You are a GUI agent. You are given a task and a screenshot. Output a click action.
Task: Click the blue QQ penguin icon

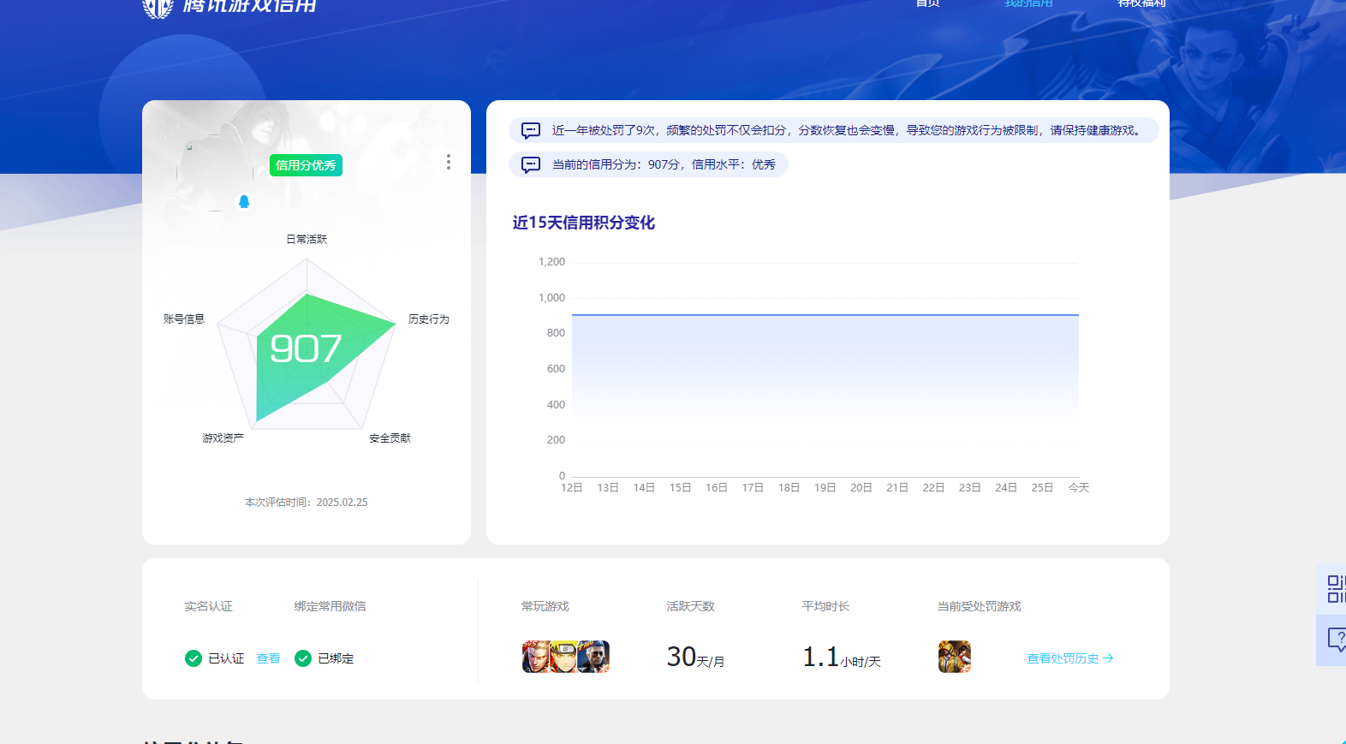tap(244, 202)
